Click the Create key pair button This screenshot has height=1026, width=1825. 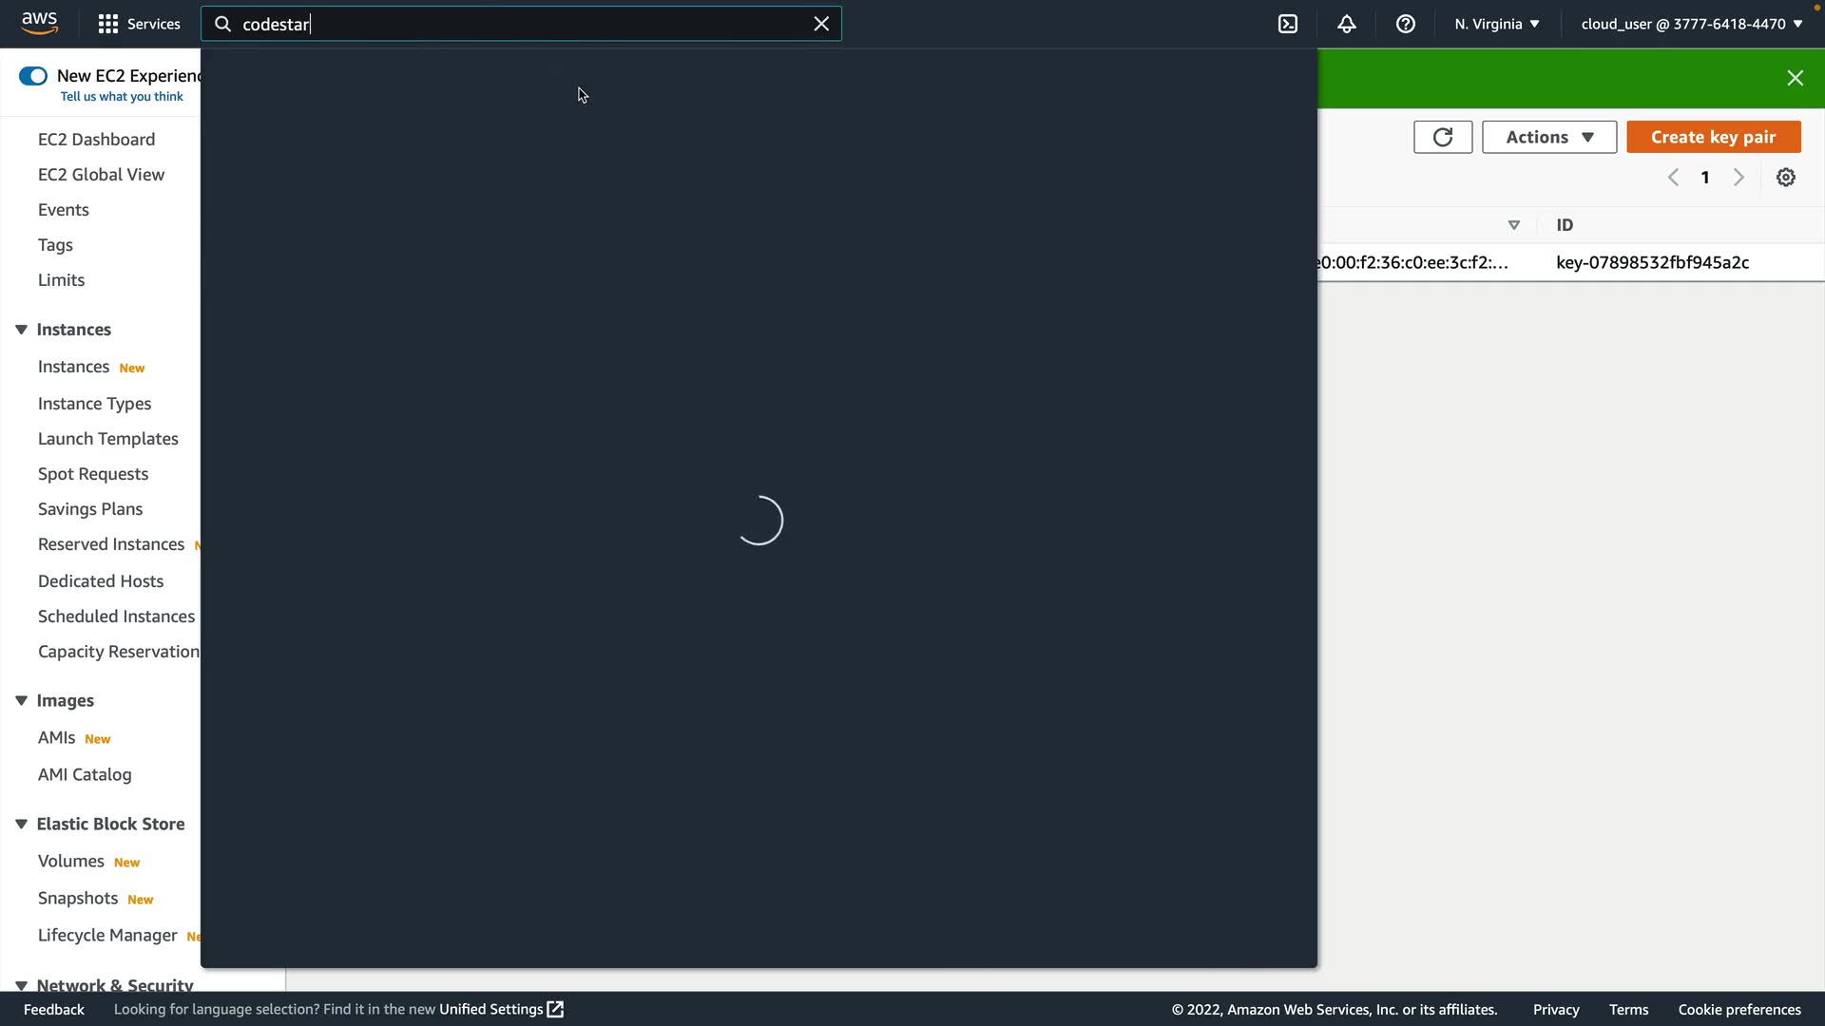[x=1713, y=137]
